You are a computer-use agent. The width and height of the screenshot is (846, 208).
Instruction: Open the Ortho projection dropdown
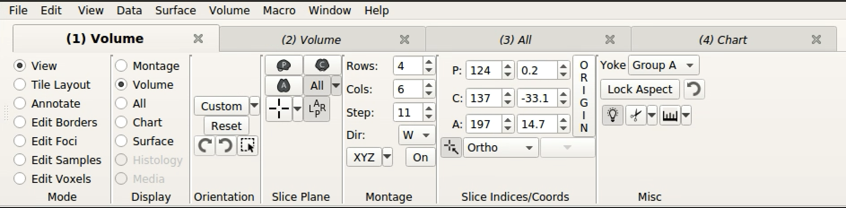pyautogui.click(x=500, y=147)
